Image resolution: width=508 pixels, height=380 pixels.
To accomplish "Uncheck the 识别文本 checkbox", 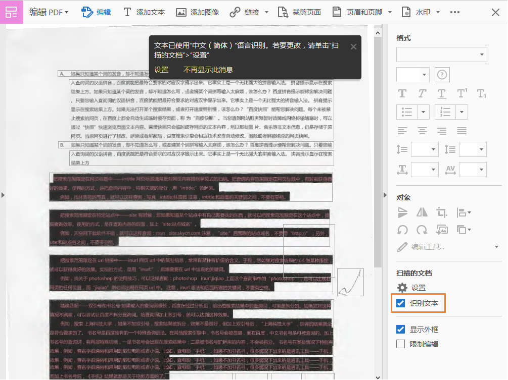I will (401, 303).
